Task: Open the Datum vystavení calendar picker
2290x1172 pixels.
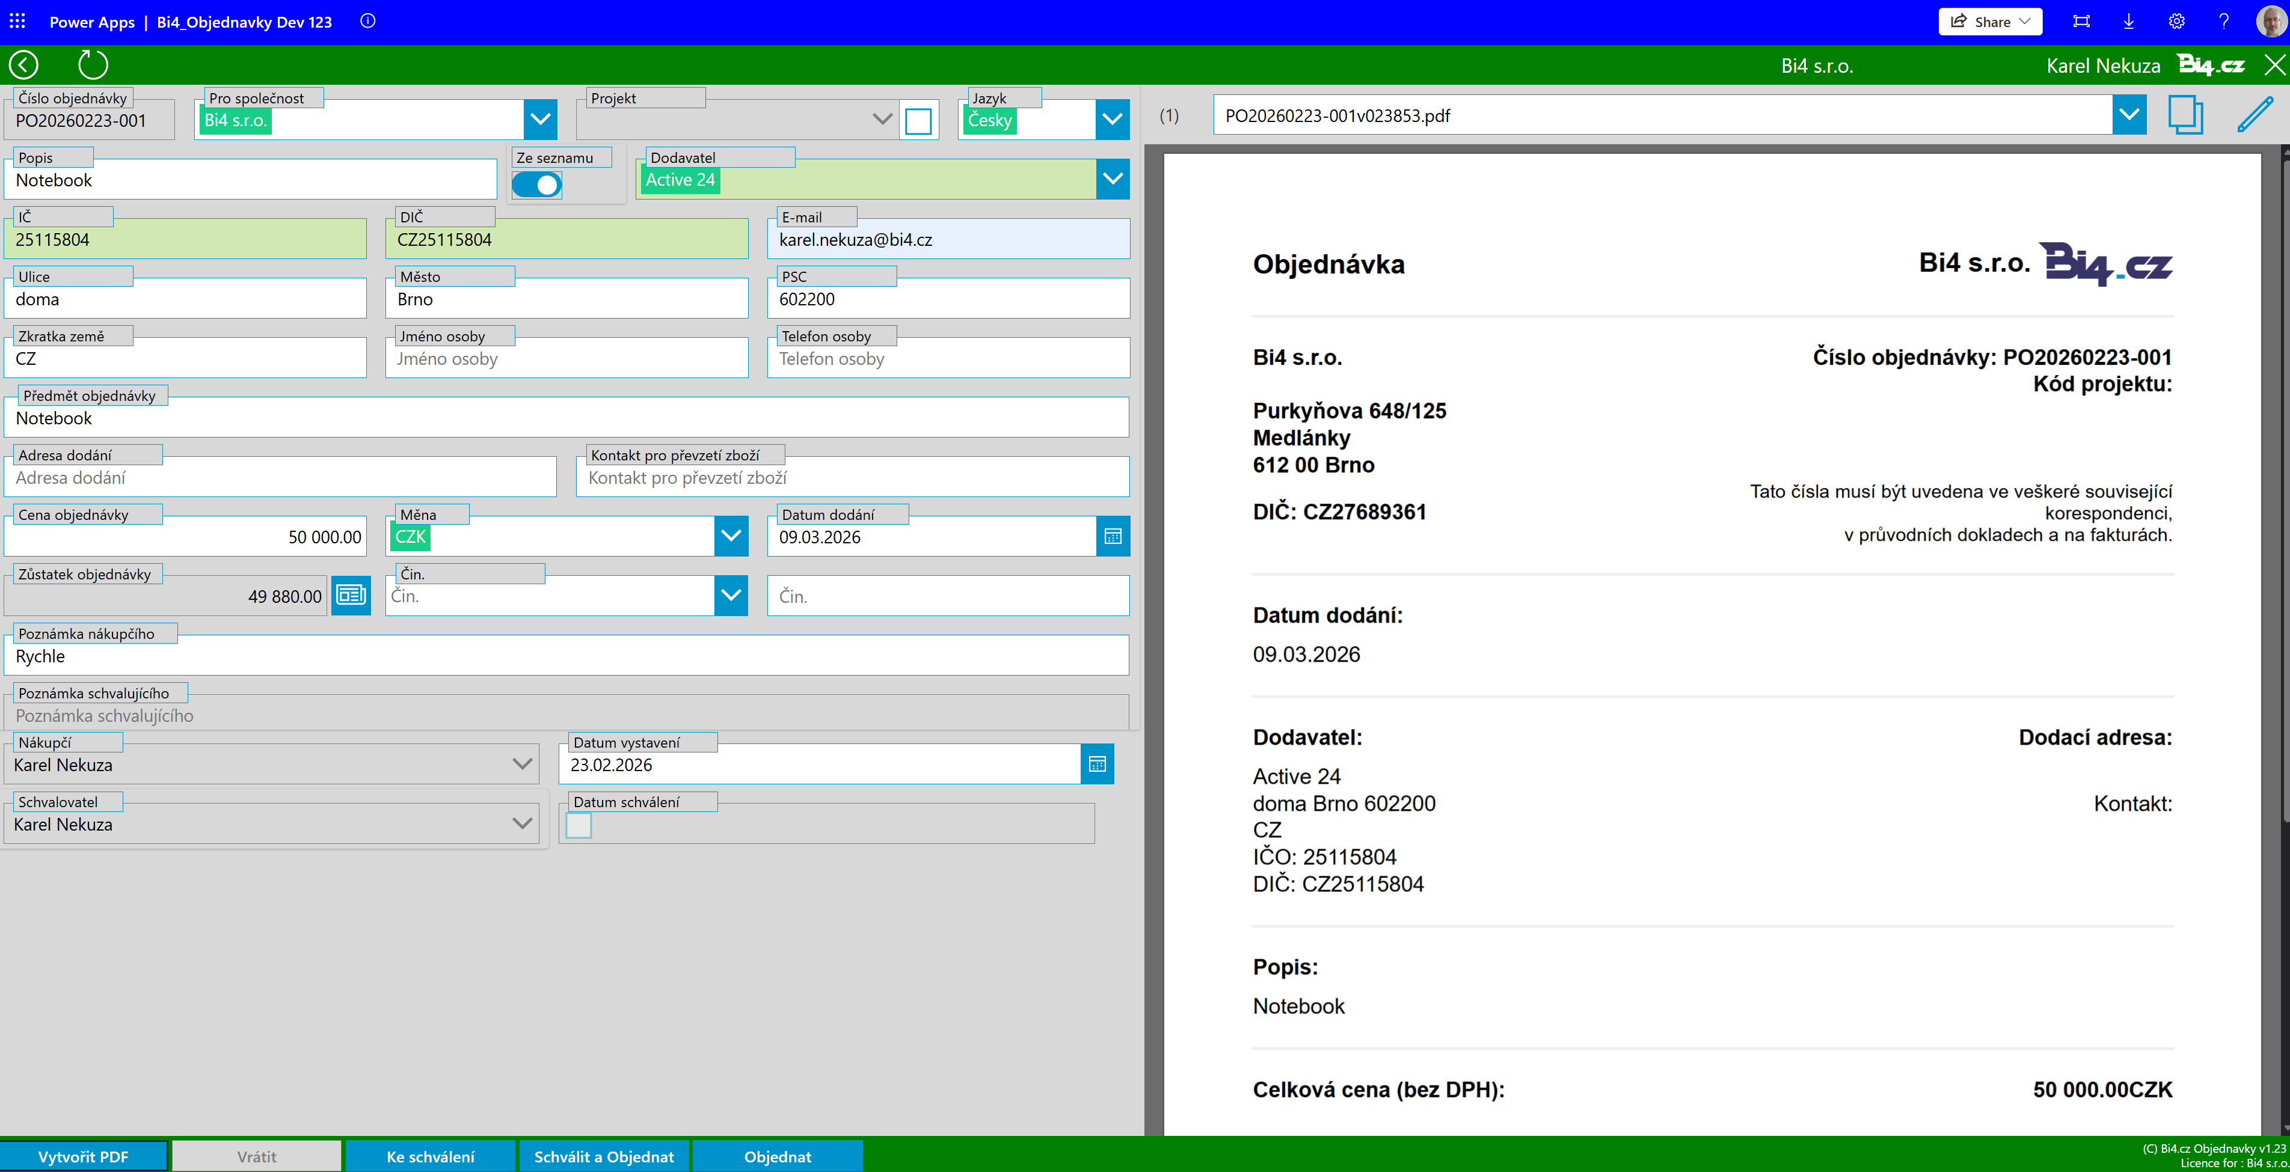Action: click(x=1097, y=764)
